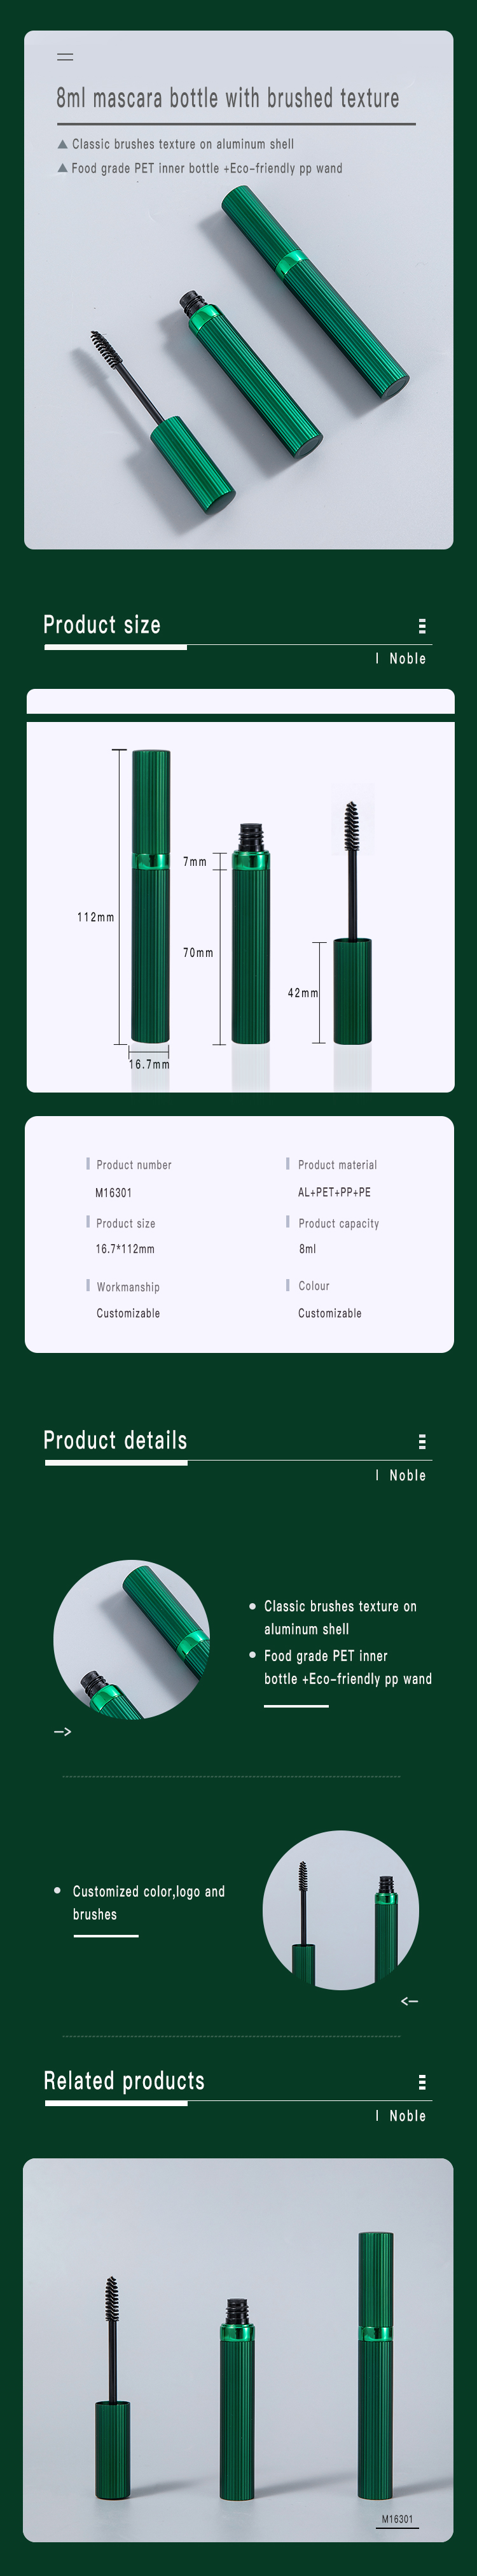Open the menu icon beside Related products
The height and width of the screenshot is (2576, 477).
tap(422, 2081)
